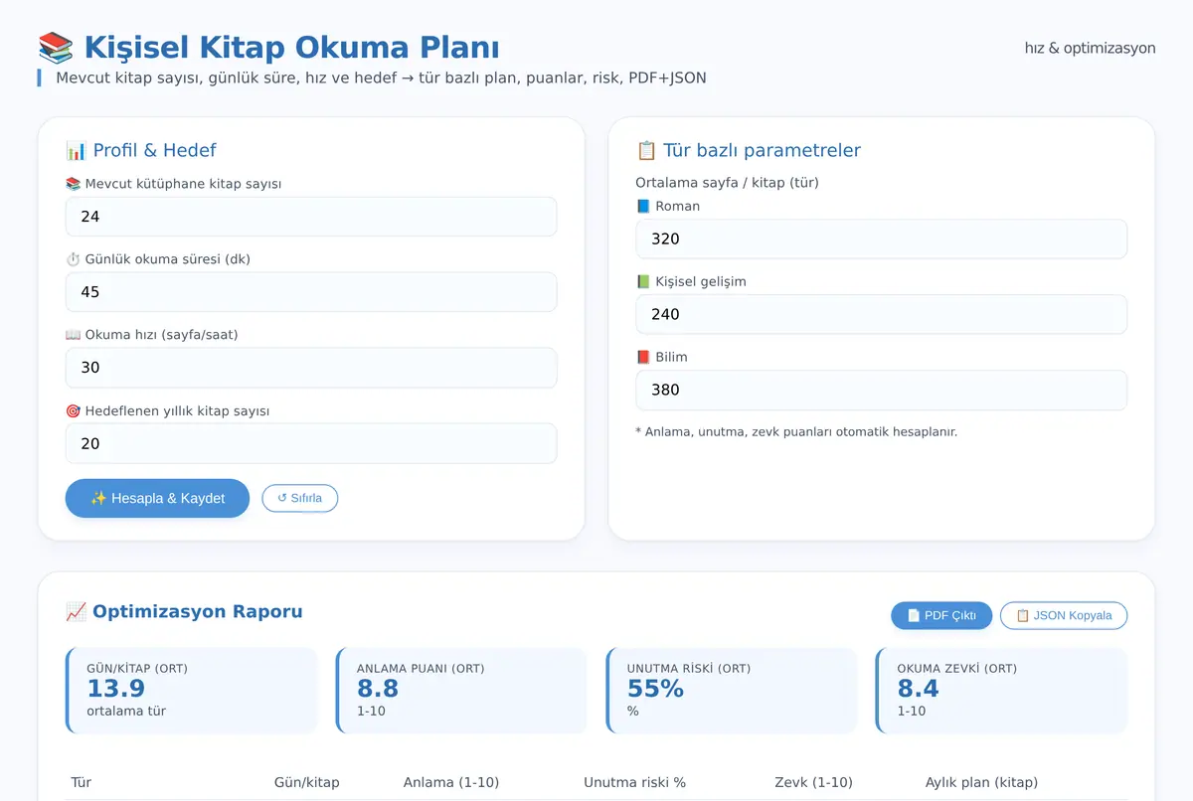Click the GÜN/KİTAP (ORT) 13.9 card
Image resolution: width=1193 pixels, height=801 pixels.
(192, 691)
